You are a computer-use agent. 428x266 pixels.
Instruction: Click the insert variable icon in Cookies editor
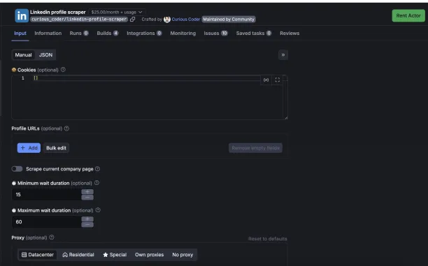(x=266, y=80)
